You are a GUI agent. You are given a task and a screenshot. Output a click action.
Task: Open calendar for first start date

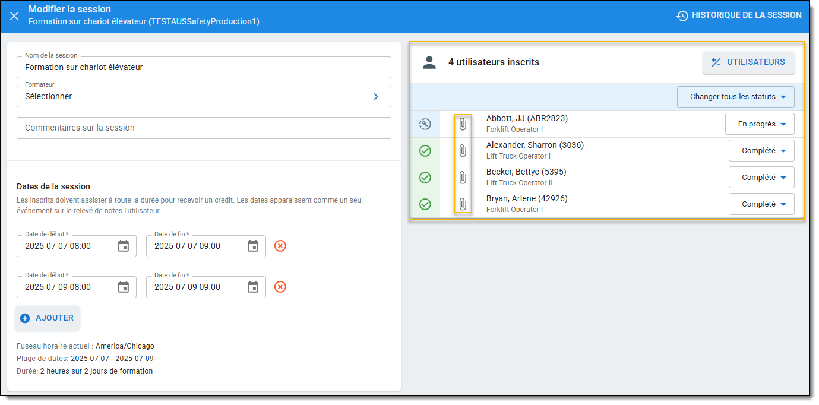tap(124, 246)
